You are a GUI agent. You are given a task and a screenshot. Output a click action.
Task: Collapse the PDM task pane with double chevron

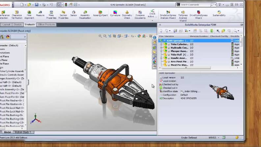tap(160, 25)
